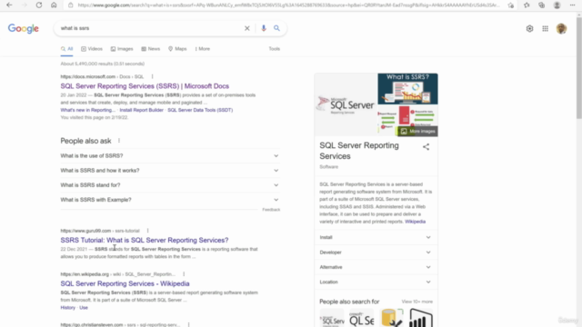The image size is (582, 327).
Task: Reload the page with the refresh icon
Action: 39,5
